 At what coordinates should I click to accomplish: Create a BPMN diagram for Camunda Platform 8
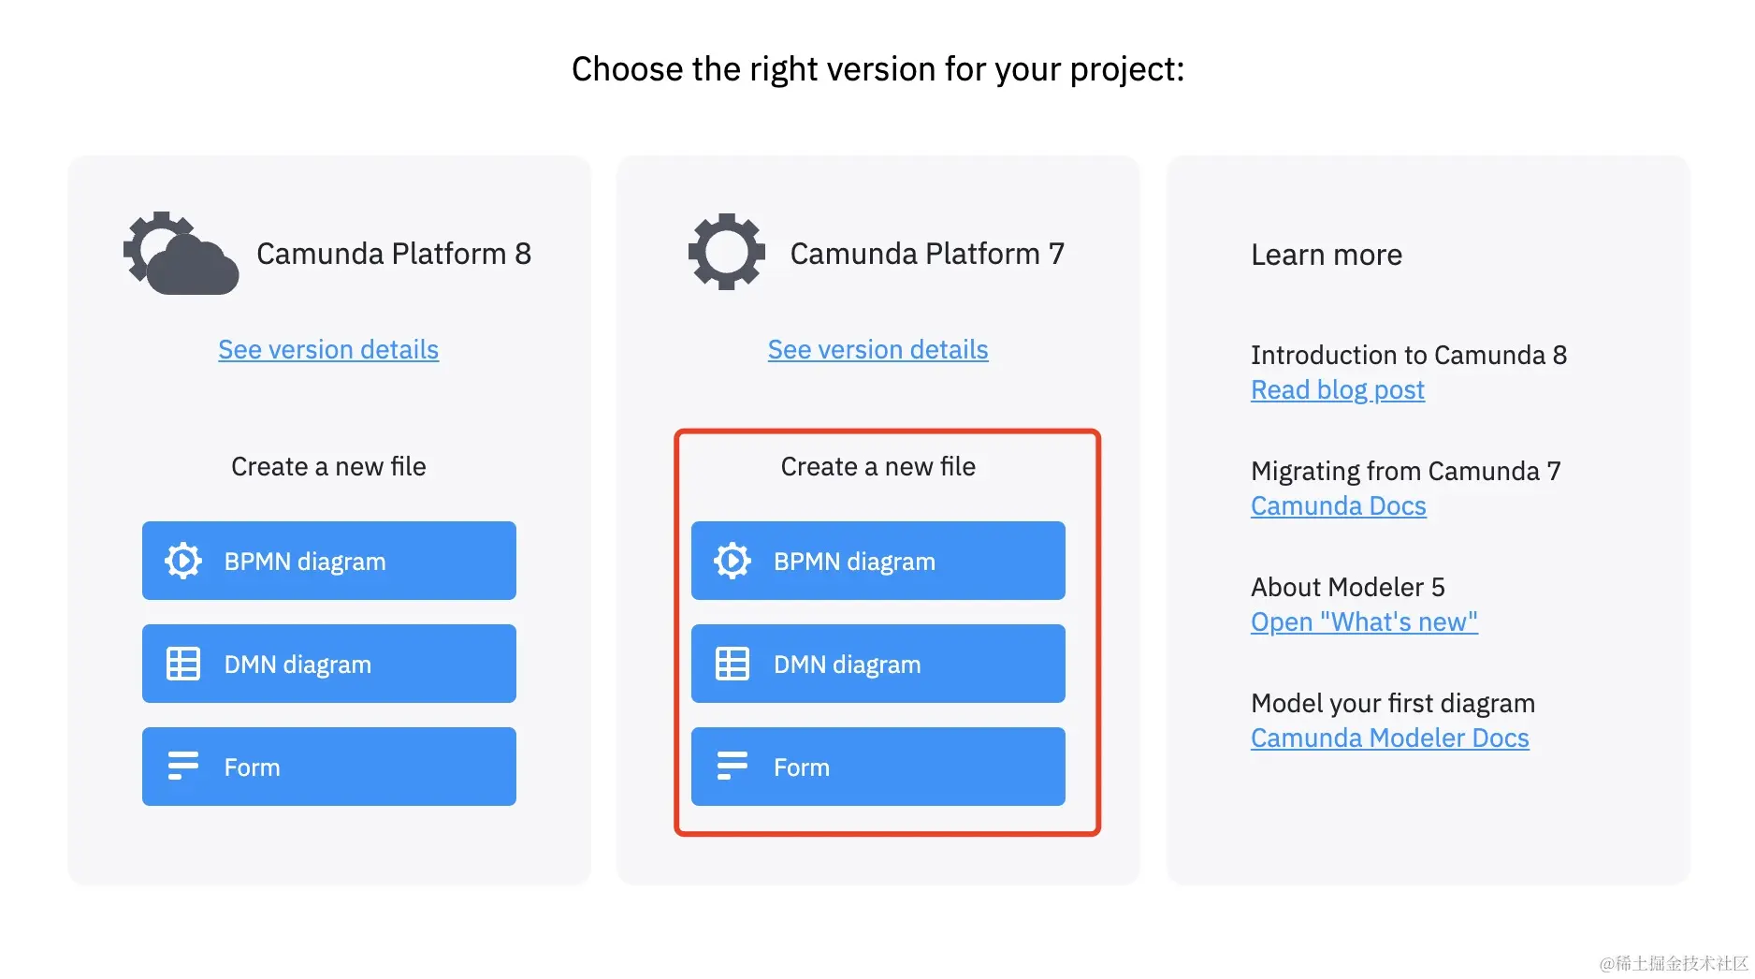point(329,561)
